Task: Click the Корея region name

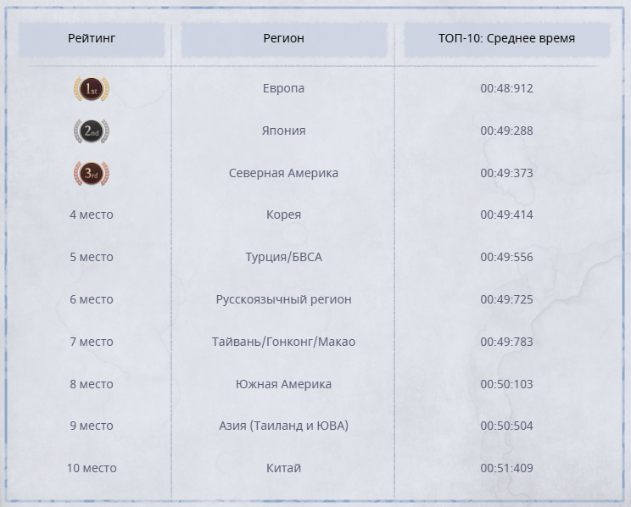Action: coord(283,214)
